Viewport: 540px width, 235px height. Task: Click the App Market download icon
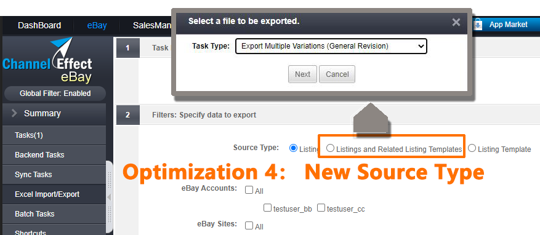(478, 25)
